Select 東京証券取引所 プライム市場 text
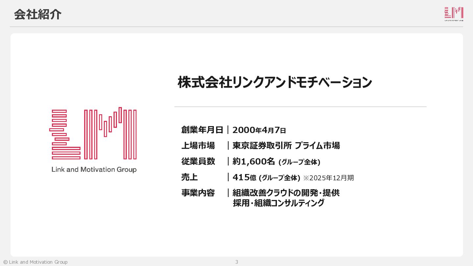This screenshot has width=473, height=266. 286,145
